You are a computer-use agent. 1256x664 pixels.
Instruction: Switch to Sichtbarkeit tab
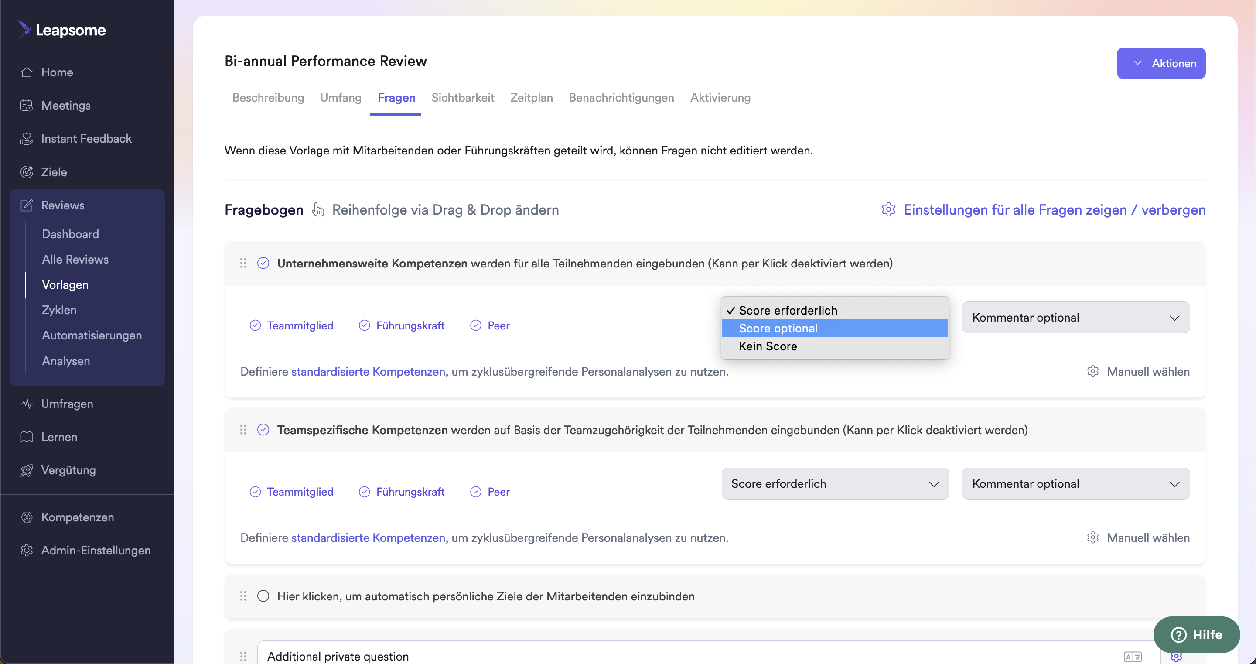(463, 98)
